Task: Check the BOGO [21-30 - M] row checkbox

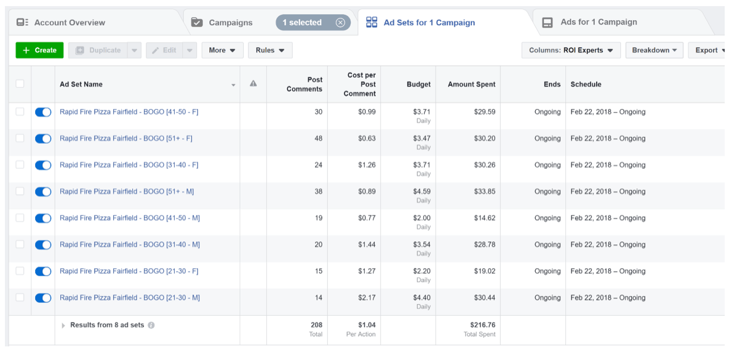Action: click(20, 297)
